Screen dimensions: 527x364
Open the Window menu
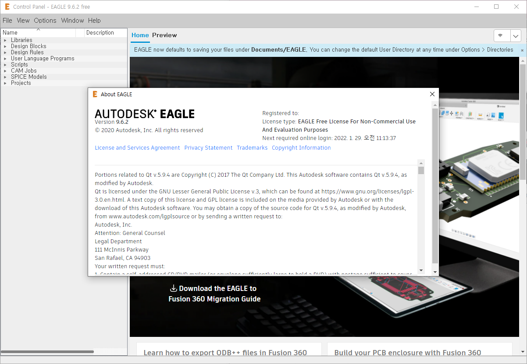tap(72, 21)
